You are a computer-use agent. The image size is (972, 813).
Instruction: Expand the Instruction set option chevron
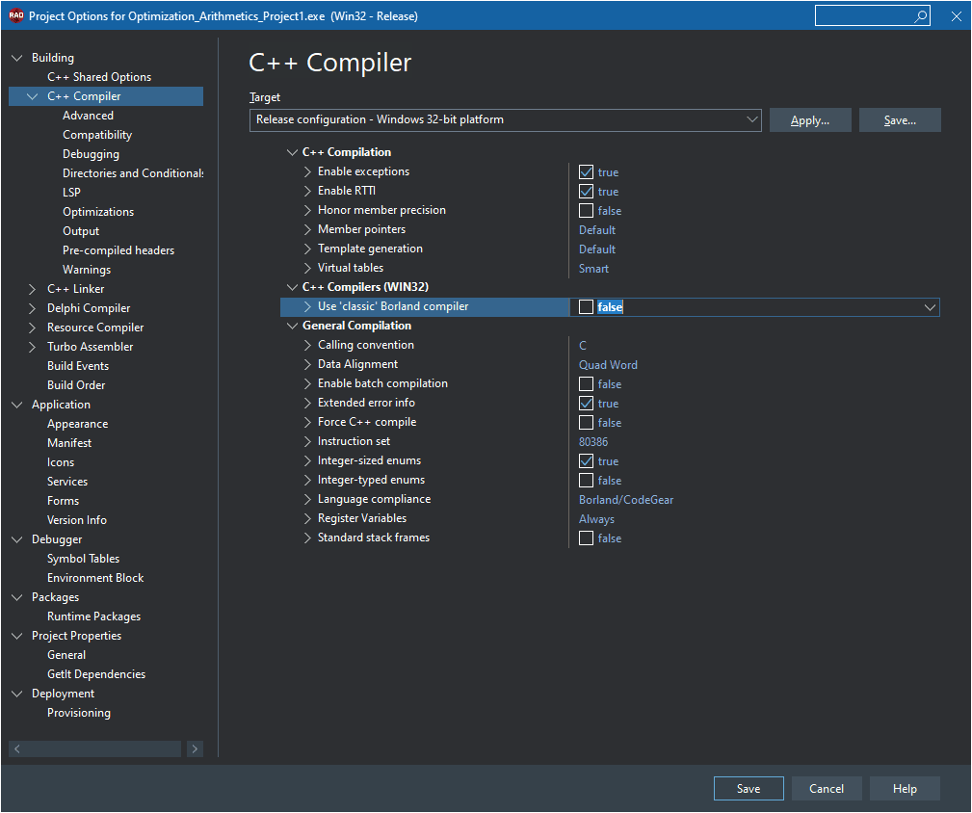pyautogui.click(x=307, y=441)
